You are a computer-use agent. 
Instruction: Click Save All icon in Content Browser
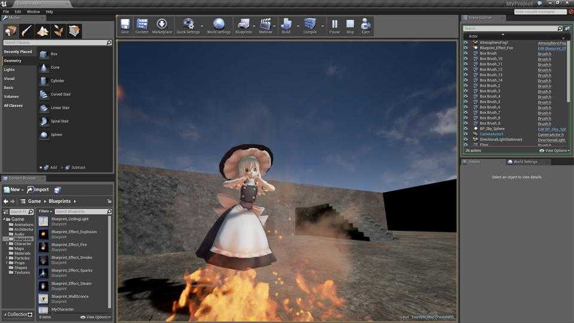(x=57, y=190)
